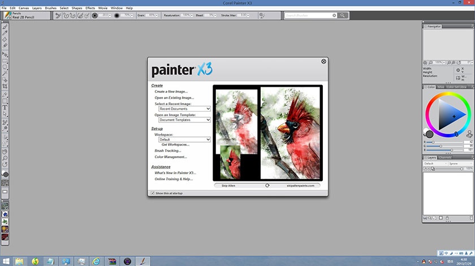The height and width of the screenshot is (266, 475).
Task: Open Advanced Brush Controls icon
Action: 262,15
